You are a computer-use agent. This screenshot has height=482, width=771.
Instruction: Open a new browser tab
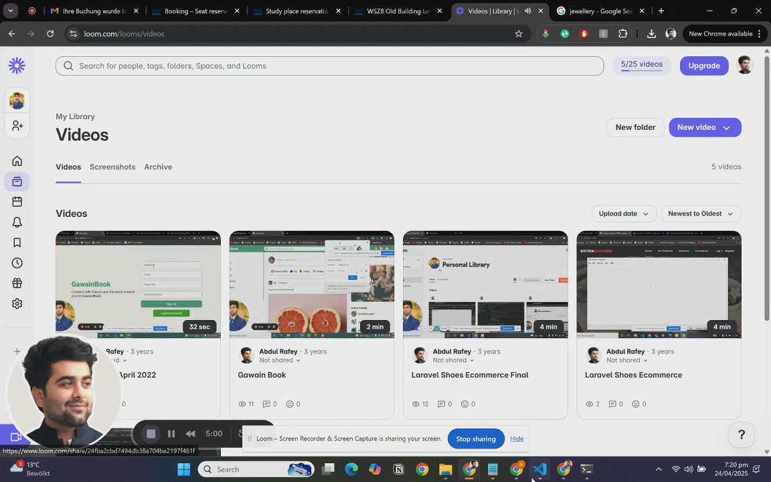661,11
